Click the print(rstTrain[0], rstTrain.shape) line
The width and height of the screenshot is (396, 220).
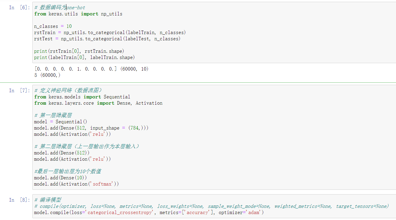79,51
